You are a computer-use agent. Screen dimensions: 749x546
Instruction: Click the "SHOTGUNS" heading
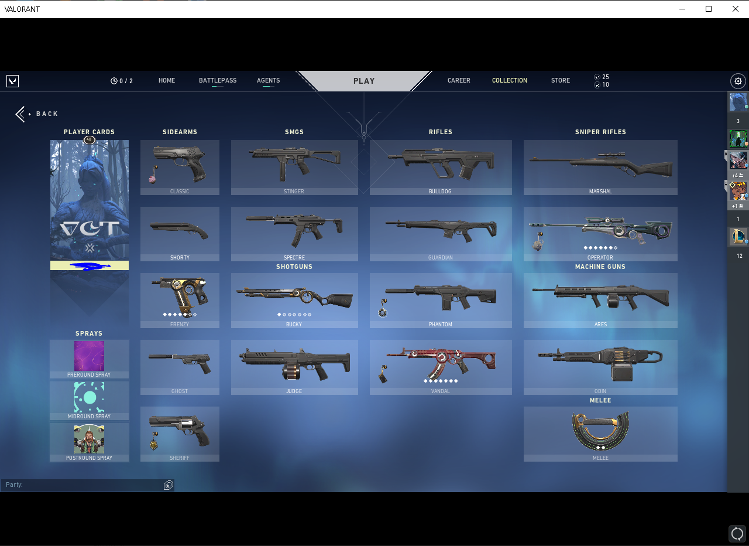(294, 267)
